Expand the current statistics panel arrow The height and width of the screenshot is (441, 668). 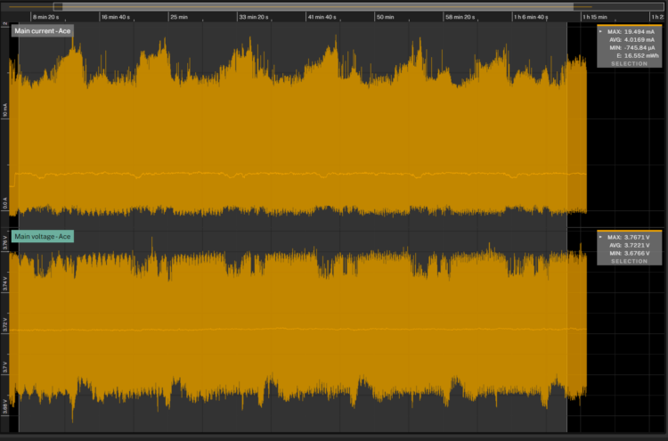pos(601,31)
